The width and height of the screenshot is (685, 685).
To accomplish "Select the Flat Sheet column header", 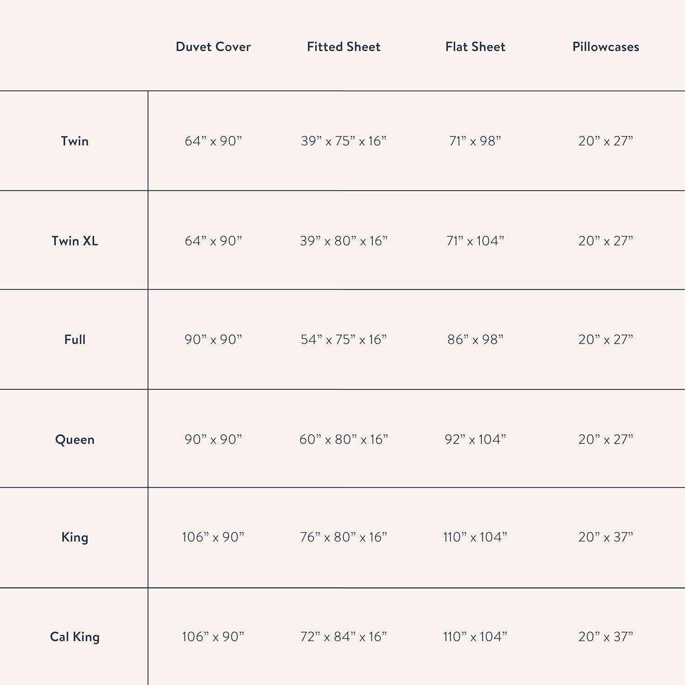I will tap(475, 47).
